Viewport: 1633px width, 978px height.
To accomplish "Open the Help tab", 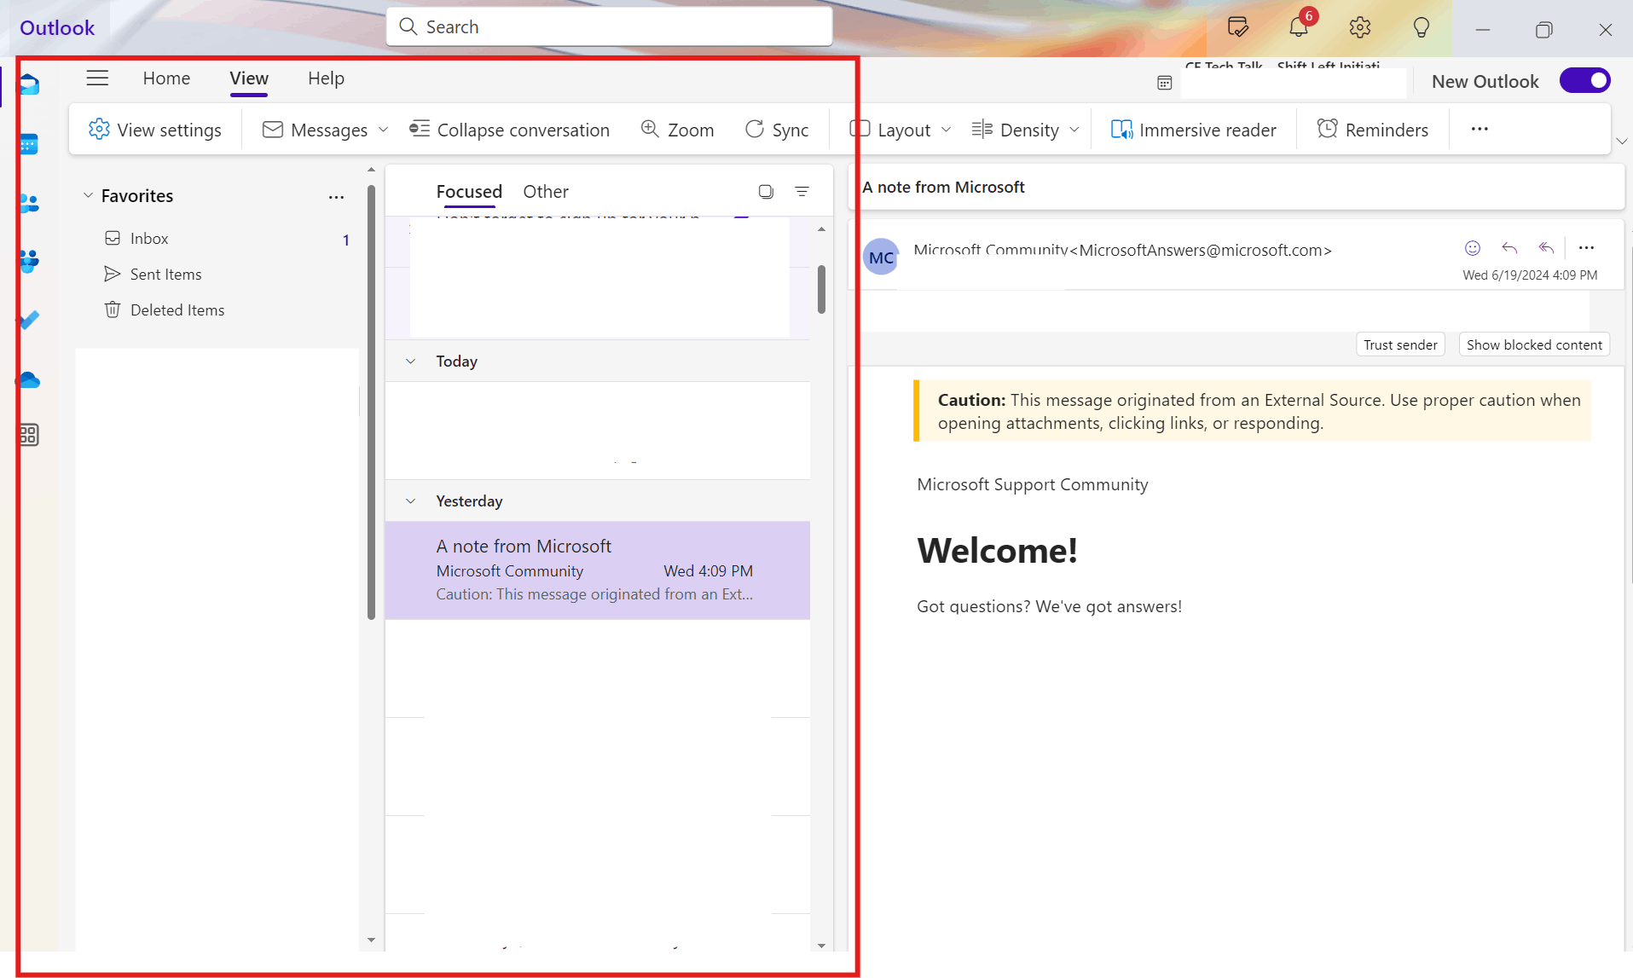I will pos(326,78).
